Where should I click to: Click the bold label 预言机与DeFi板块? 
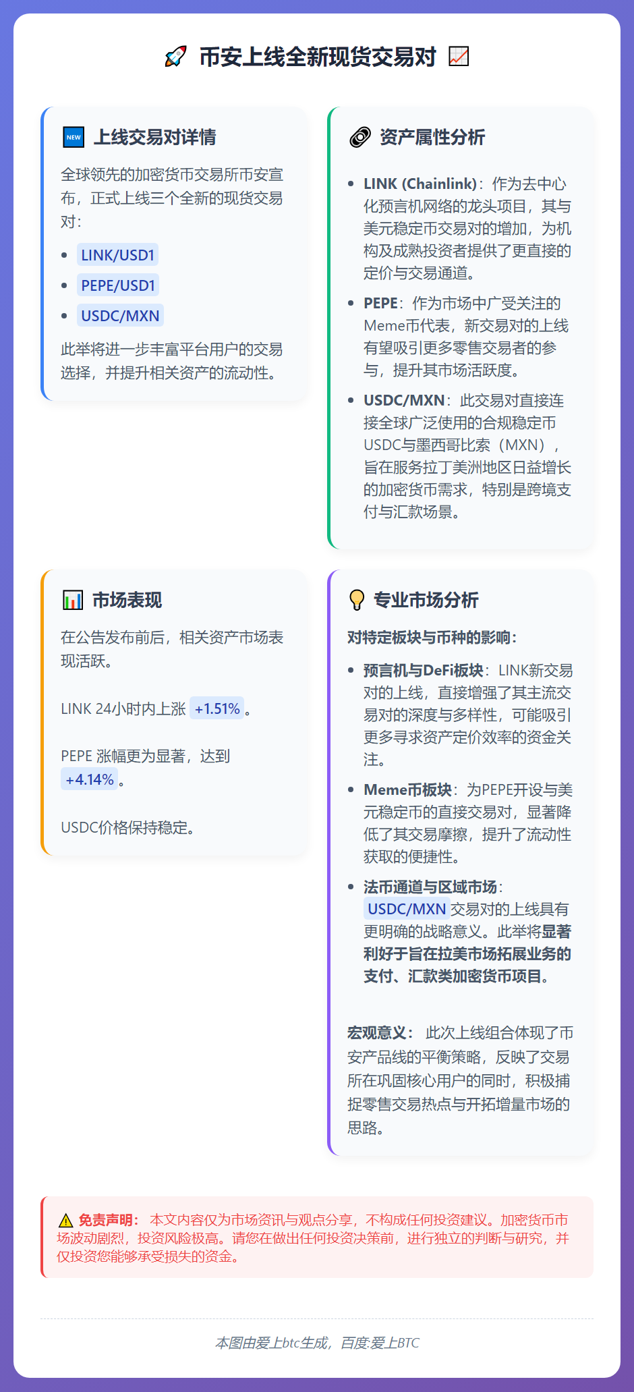pyautogui.click(x=424, y=670)
